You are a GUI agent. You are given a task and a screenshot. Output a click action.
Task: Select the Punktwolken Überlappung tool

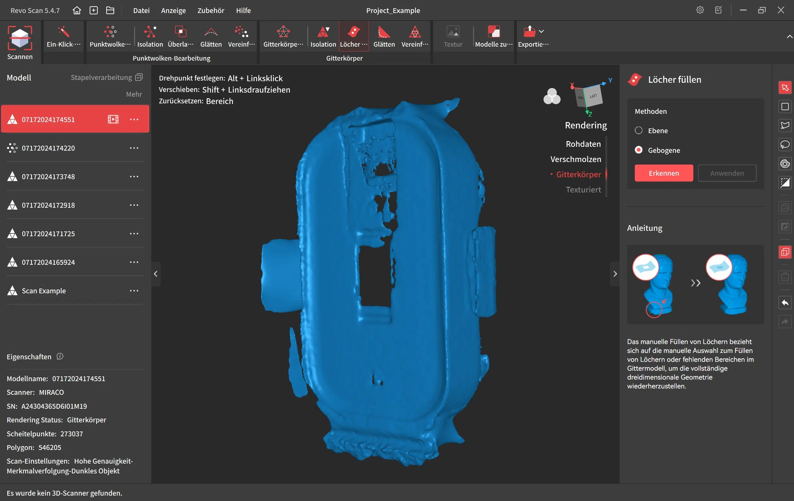point(180,36)
